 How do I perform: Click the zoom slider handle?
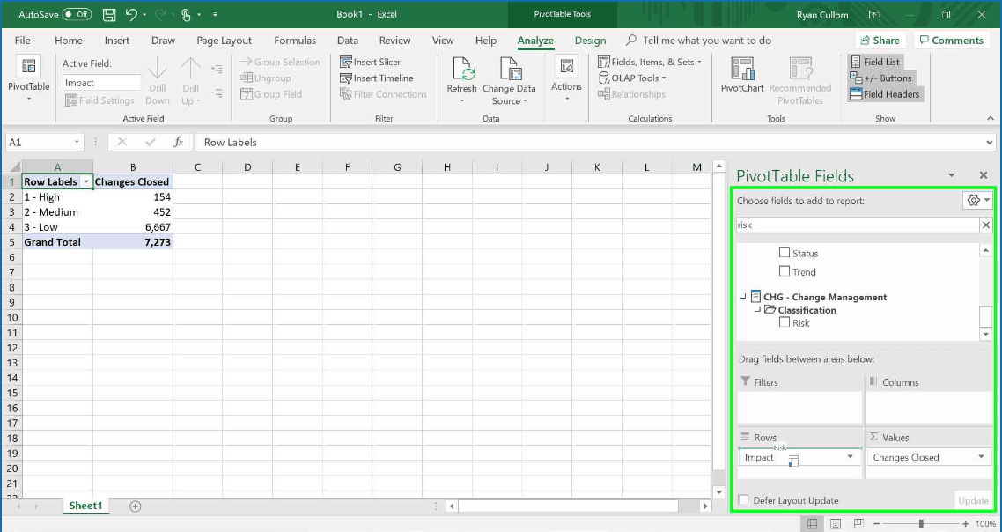click(x=921, y=524)
